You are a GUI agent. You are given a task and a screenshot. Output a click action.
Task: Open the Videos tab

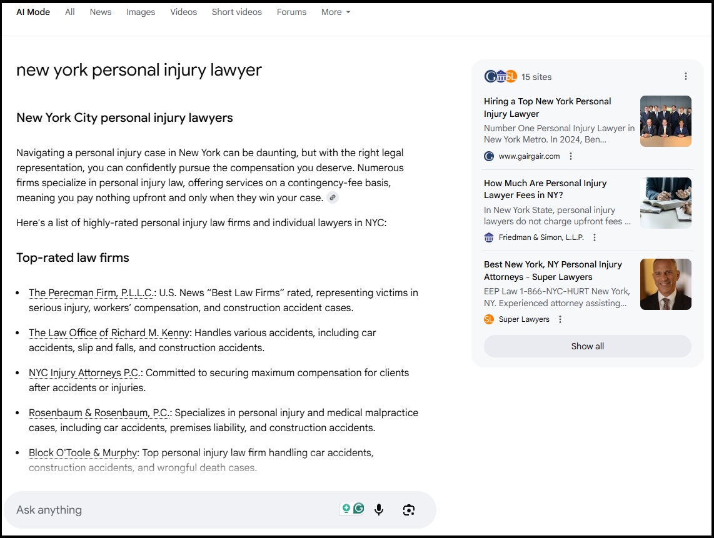click(x=184, y=12)
